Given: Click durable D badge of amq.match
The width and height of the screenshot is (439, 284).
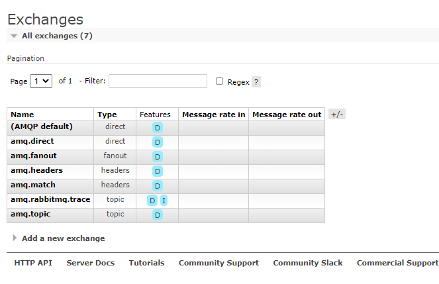Looking at the screenshot, I should point(158,186).
